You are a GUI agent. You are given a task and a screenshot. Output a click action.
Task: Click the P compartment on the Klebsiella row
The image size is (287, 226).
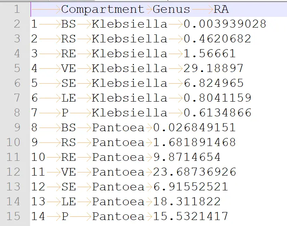point(65,113)
